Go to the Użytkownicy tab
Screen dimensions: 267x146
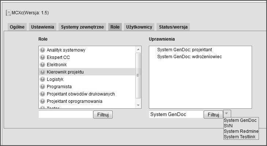click(x=139, y=27)
